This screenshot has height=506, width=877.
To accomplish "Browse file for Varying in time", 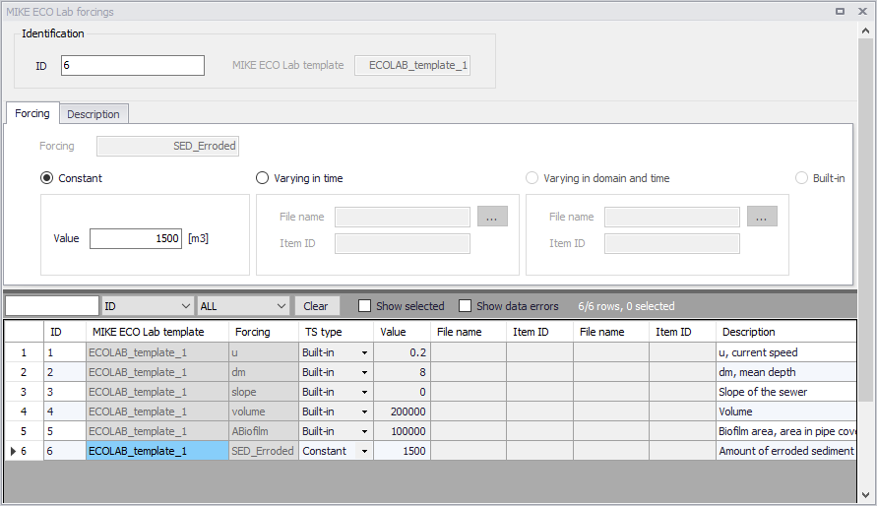I will tap(492, 217).
